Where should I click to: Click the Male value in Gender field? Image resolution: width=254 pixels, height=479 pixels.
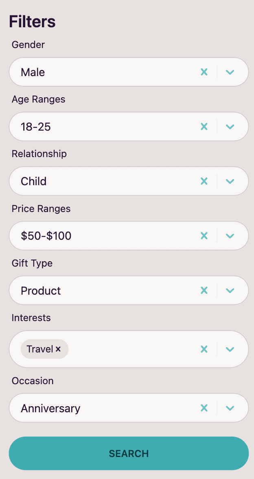pyautogui.click(x=33, y=72)
